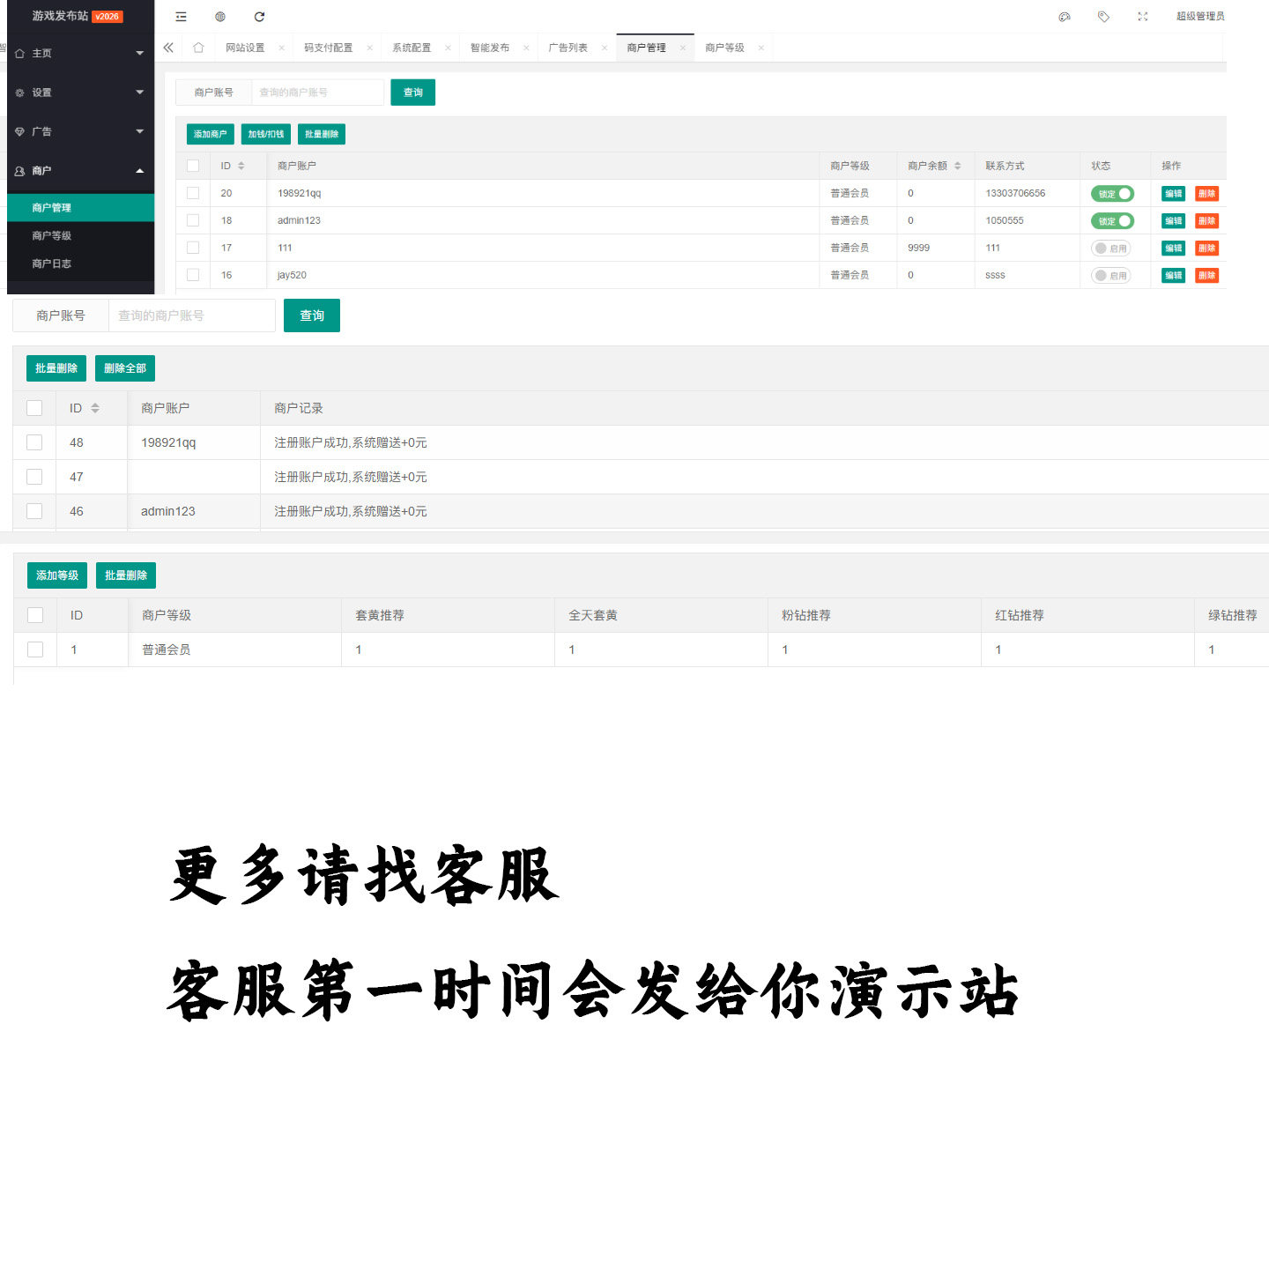The height and width of the screenshot is (1269, 1269).
Task: Click the home icon tab
Action: (x=198, y=48)
